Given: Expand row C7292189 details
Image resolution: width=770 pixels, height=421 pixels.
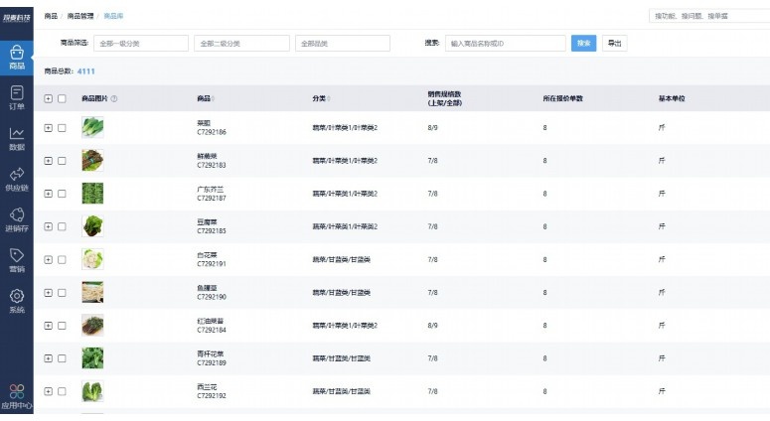Looking at the screenshot, I should [x=48, y=358].
